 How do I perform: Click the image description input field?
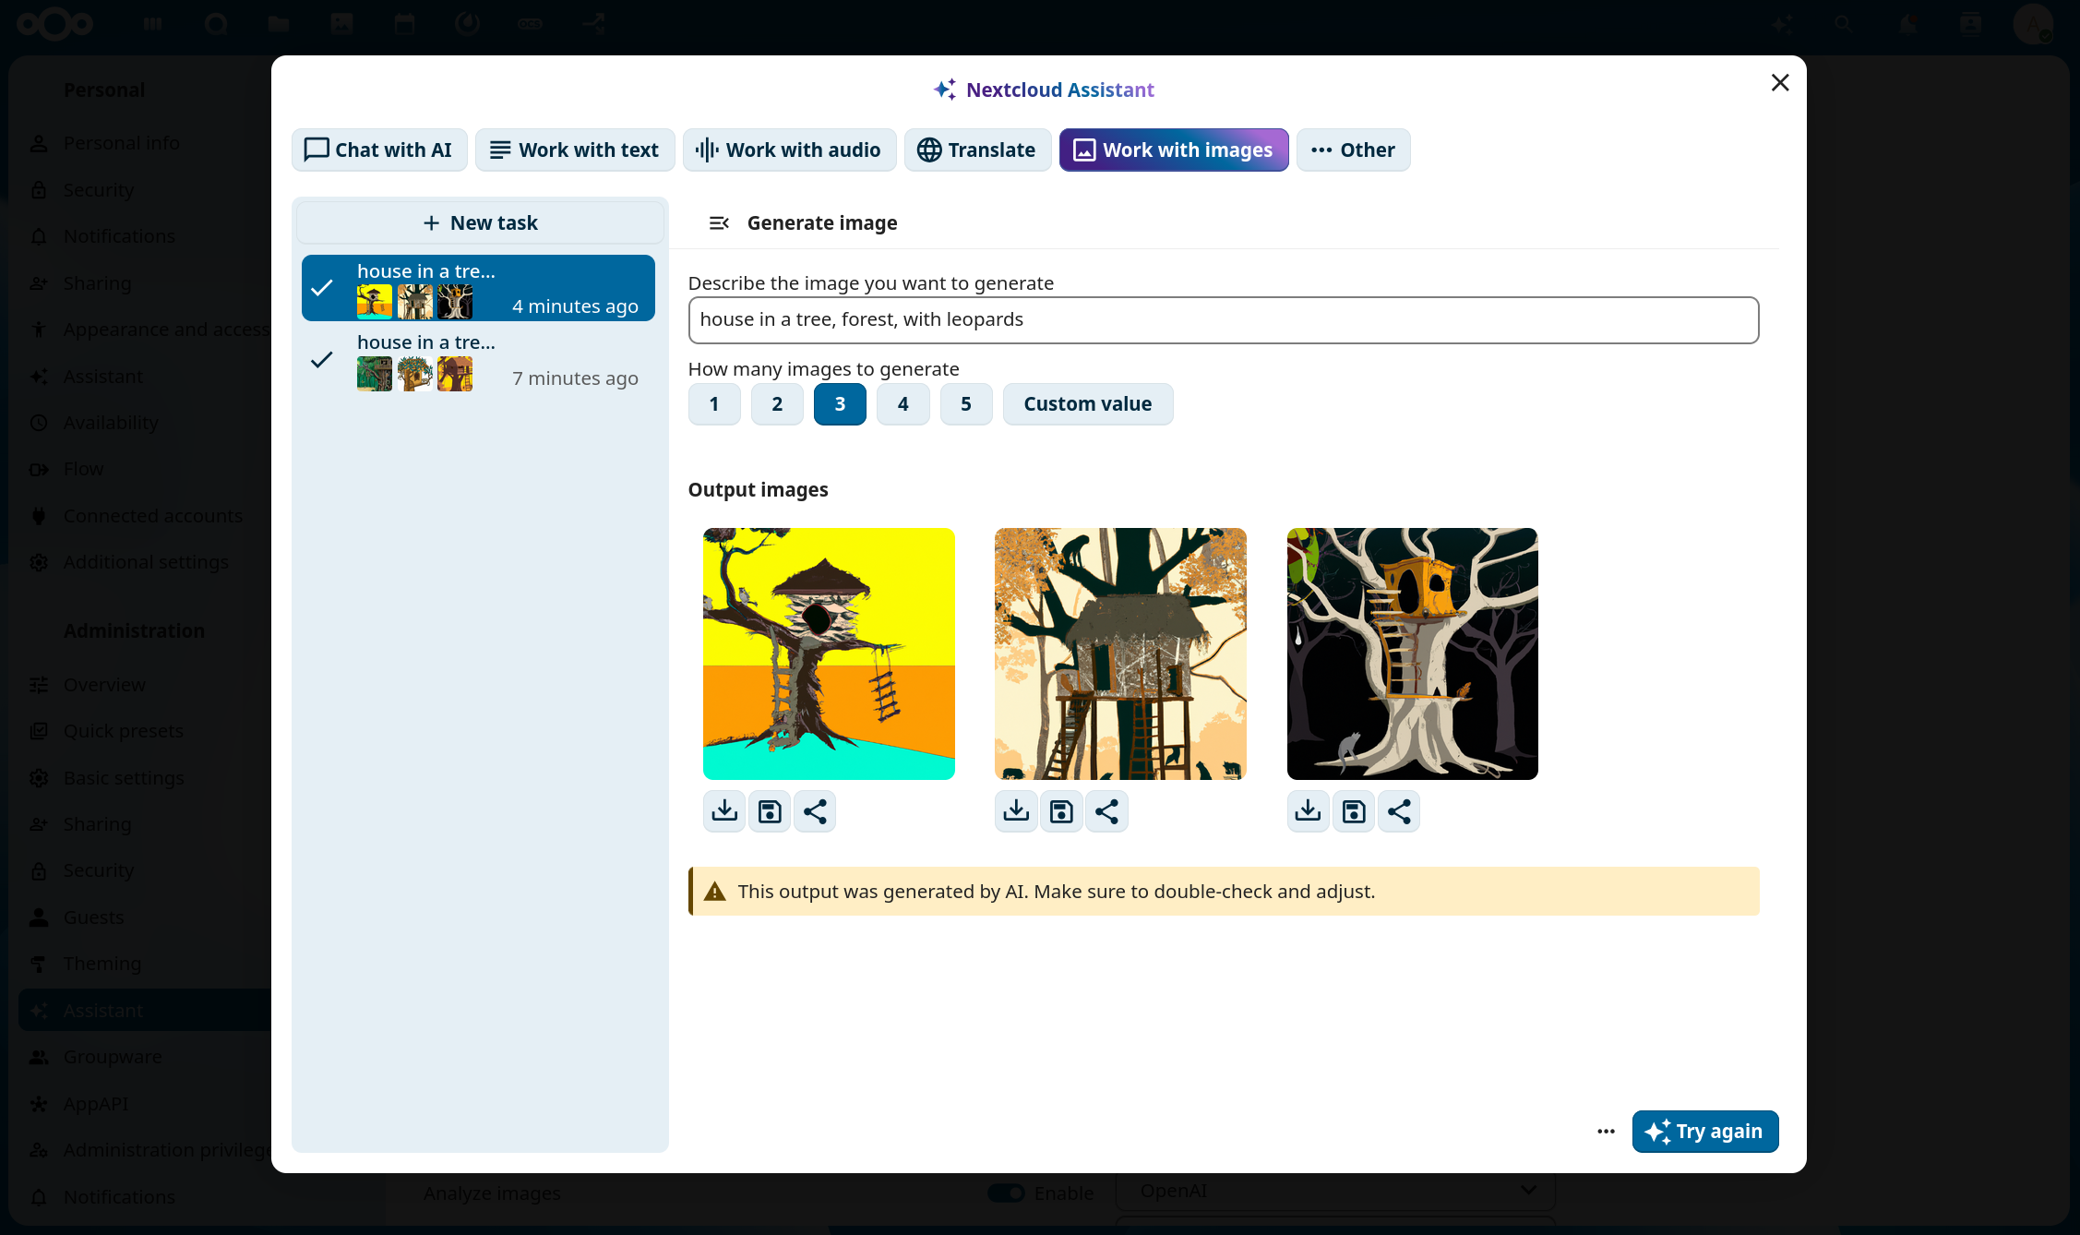(x=1223, y=320)
